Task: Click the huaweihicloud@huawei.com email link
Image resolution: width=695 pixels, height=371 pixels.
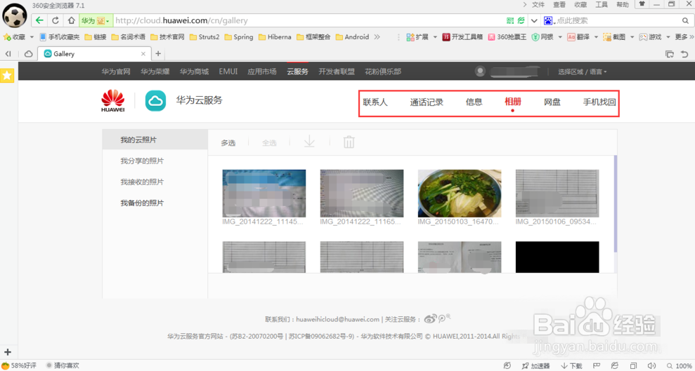Action: (337, 319)
